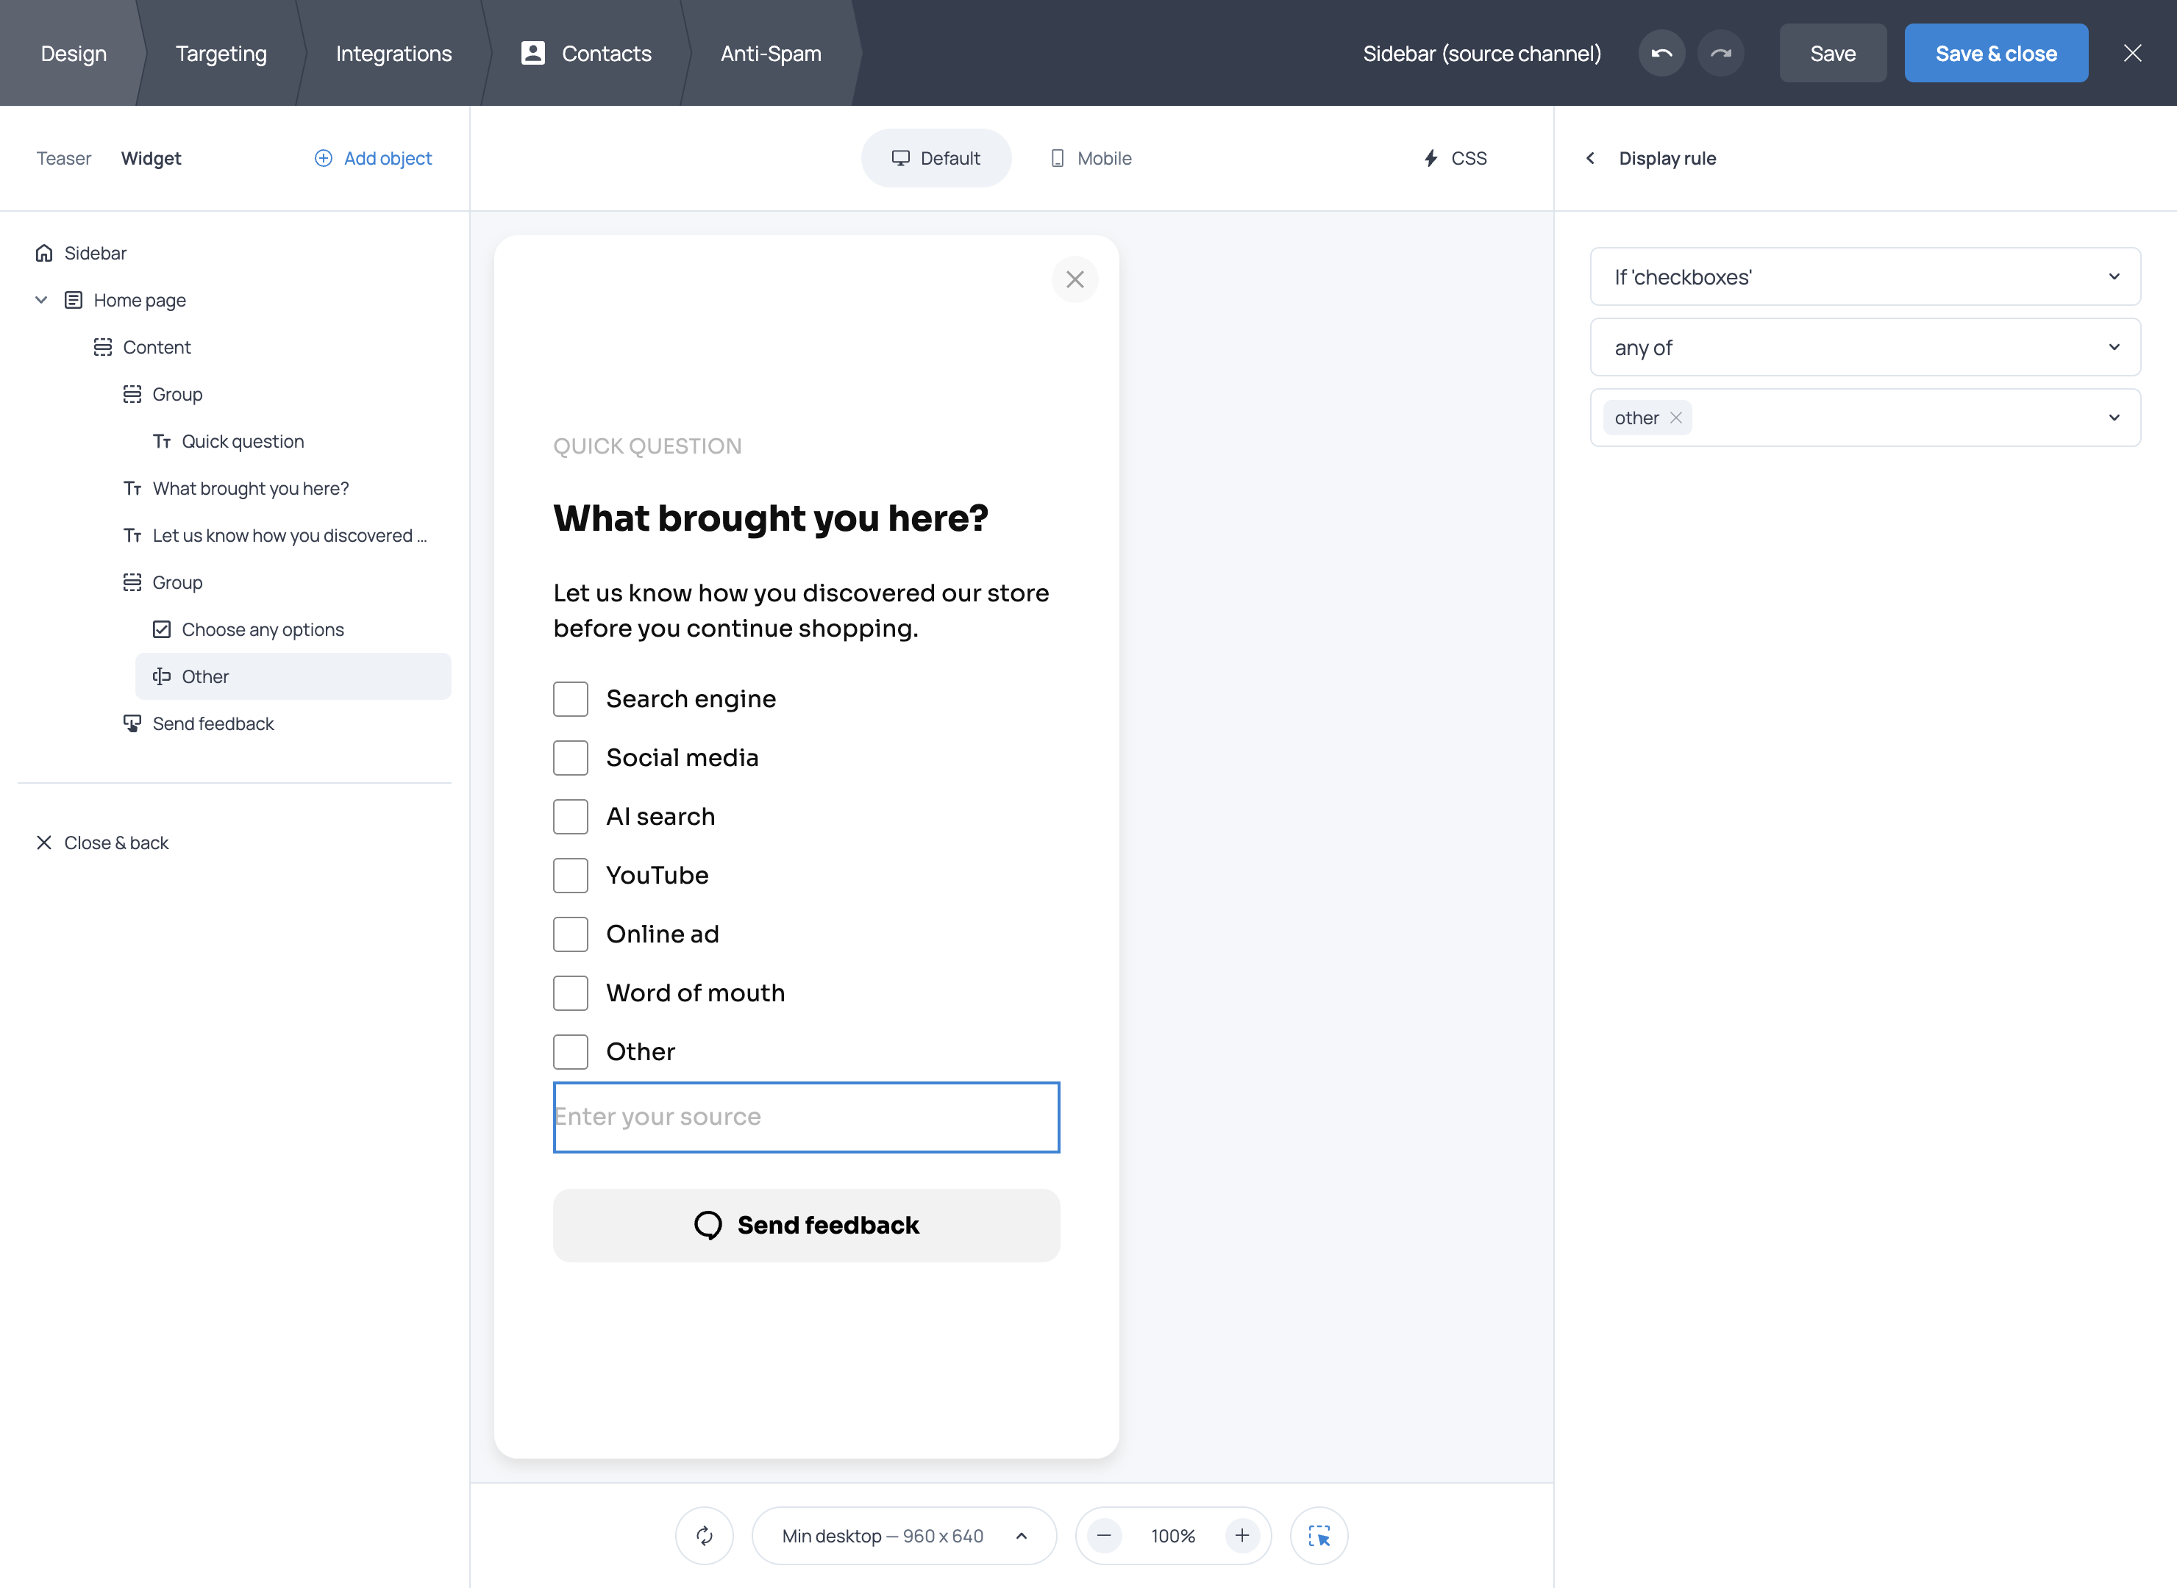Open the Min desktop size selector

click(904, 1535)
